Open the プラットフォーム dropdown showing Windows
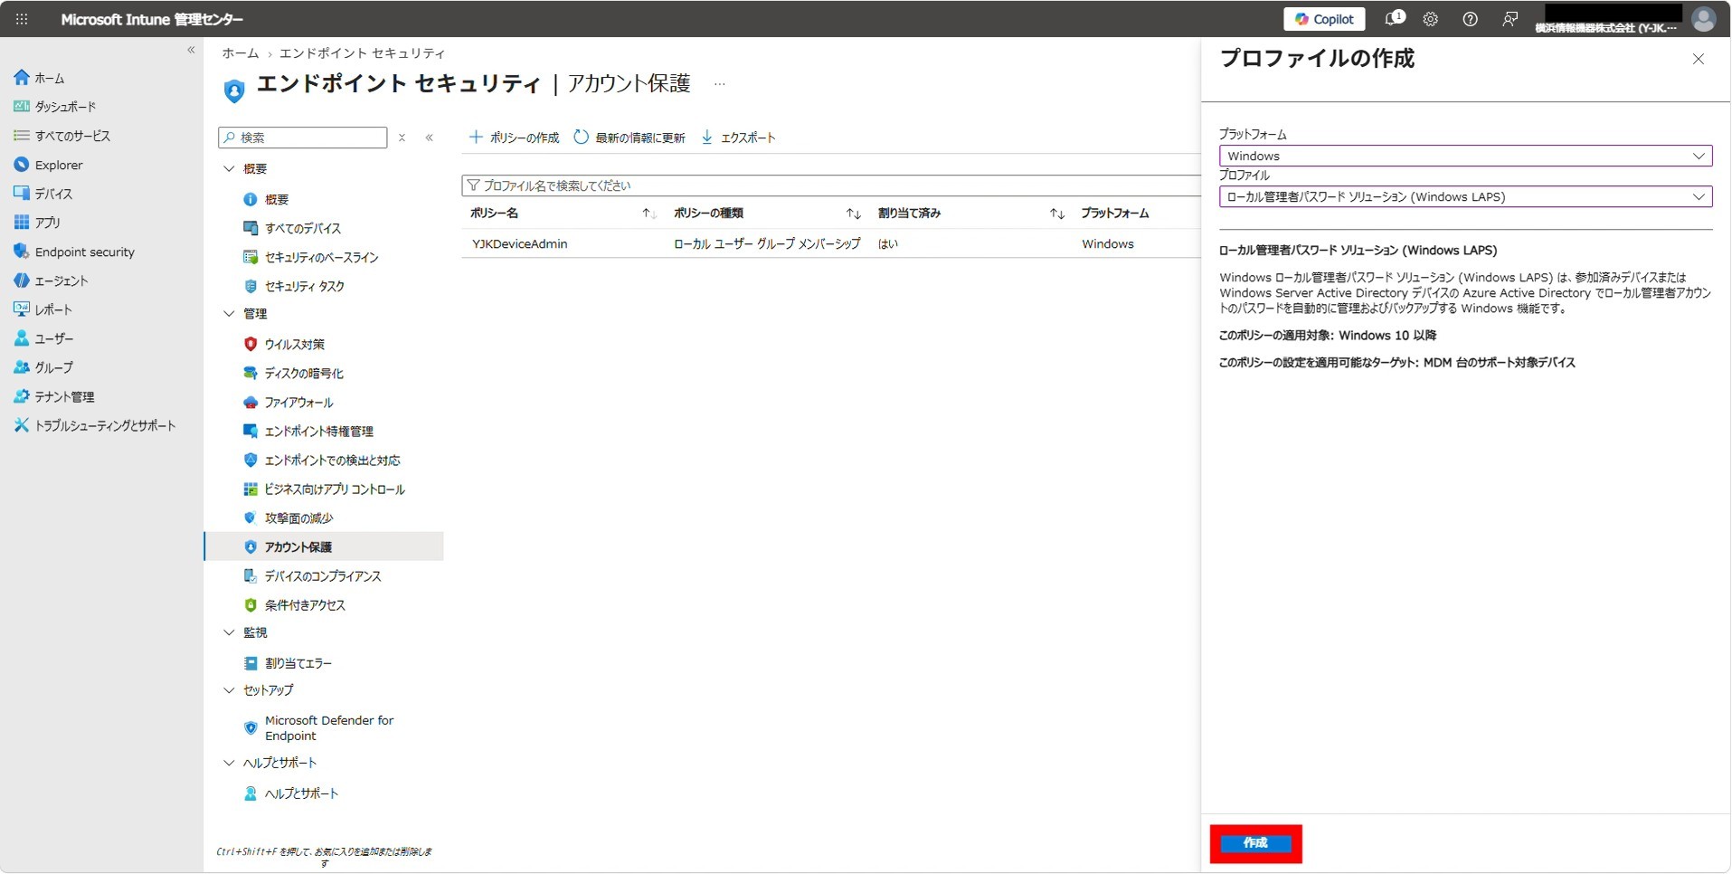 click(1465, 156)
